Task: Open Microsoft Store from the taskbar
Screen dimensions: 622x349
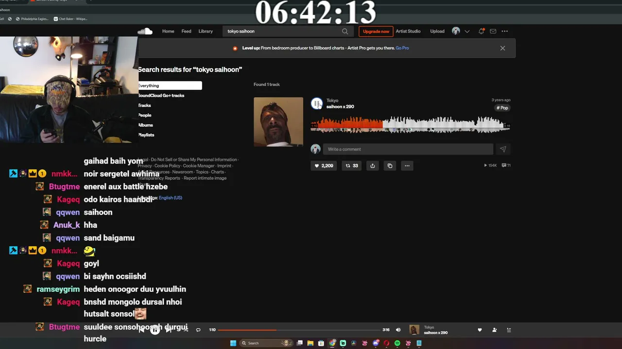Action: (x=321, y=343)
